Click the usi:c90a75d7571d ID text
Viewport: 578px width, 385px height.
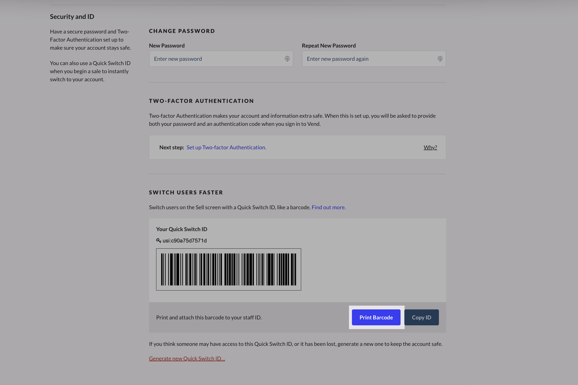[x=184, y=241]
